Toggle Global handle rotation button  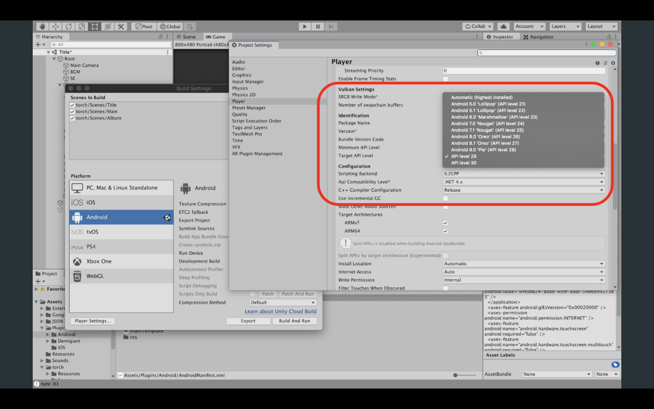click(x=170, y=27)
